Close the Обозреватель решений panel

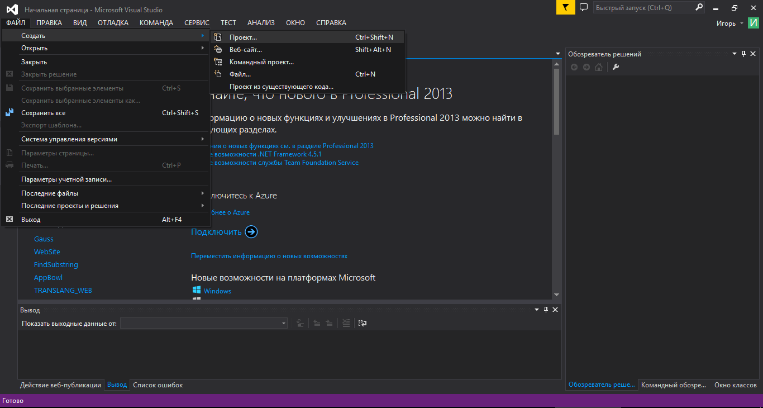[x=753, y=54]
